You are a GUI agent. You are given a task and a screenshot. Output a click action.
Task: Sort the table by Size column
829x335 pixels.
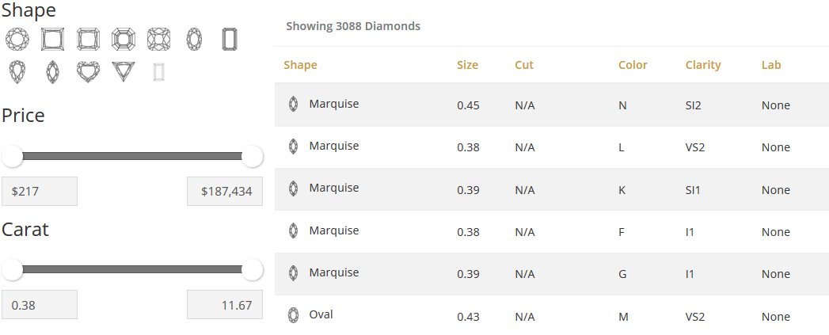pos(467,65)
